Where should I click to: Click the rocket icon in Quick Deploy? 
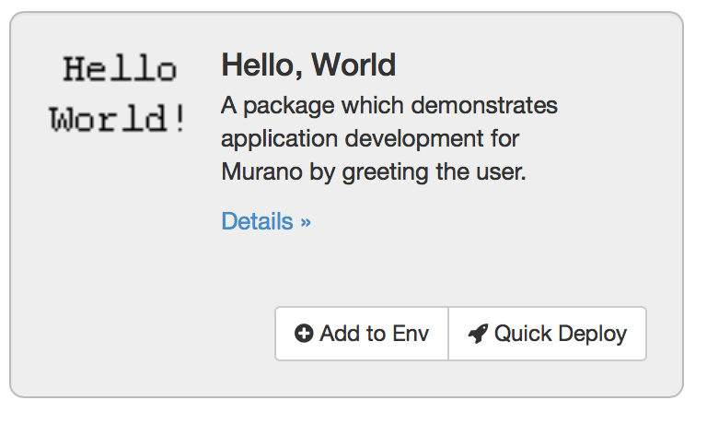477,334
